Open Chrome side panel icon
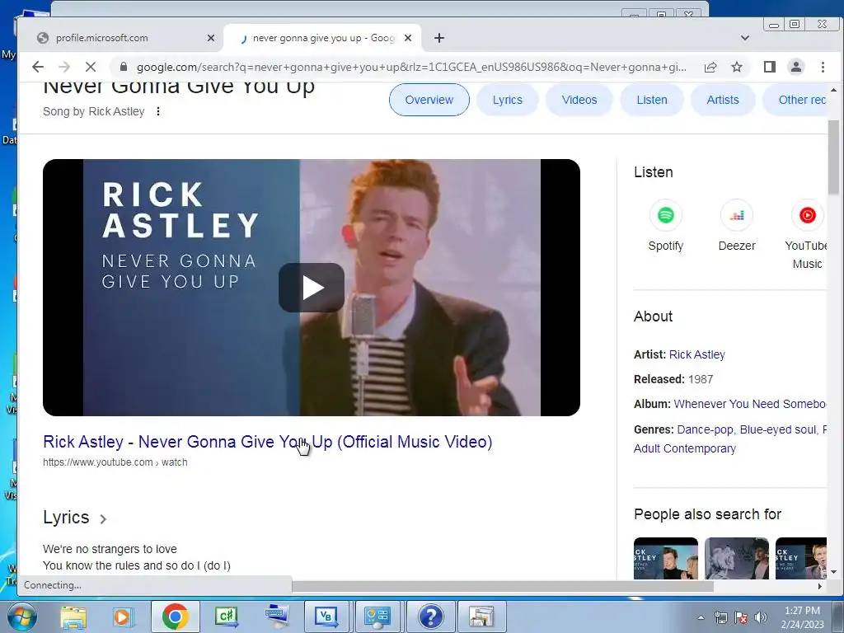844x633 pixels. [770, 67]
